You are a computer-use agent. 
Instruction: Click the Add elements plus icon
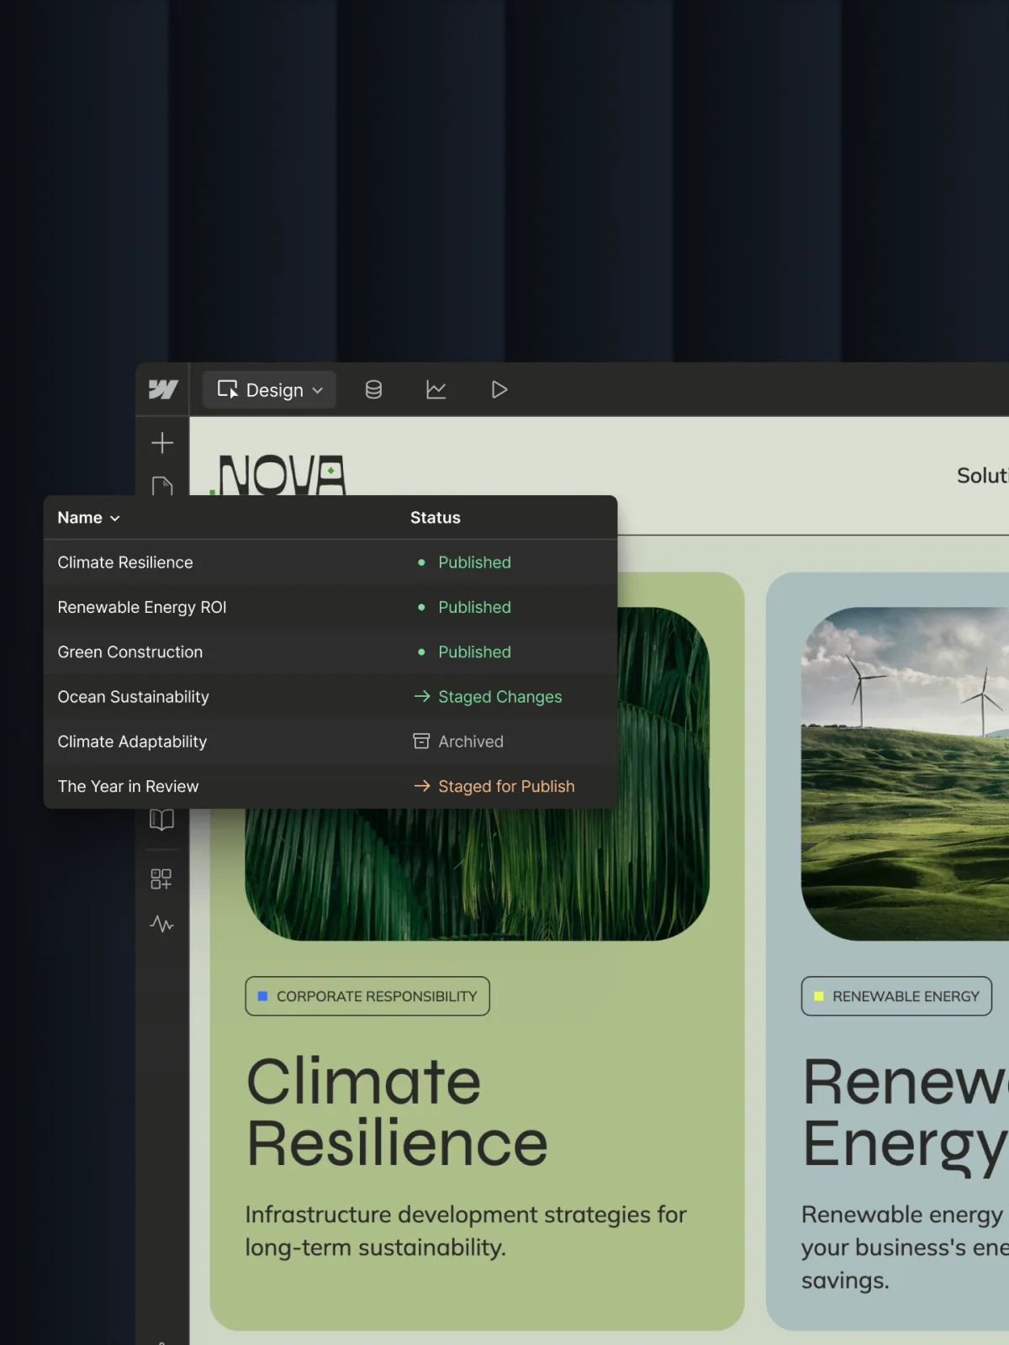pyautogui.click(x=162, y=443)
